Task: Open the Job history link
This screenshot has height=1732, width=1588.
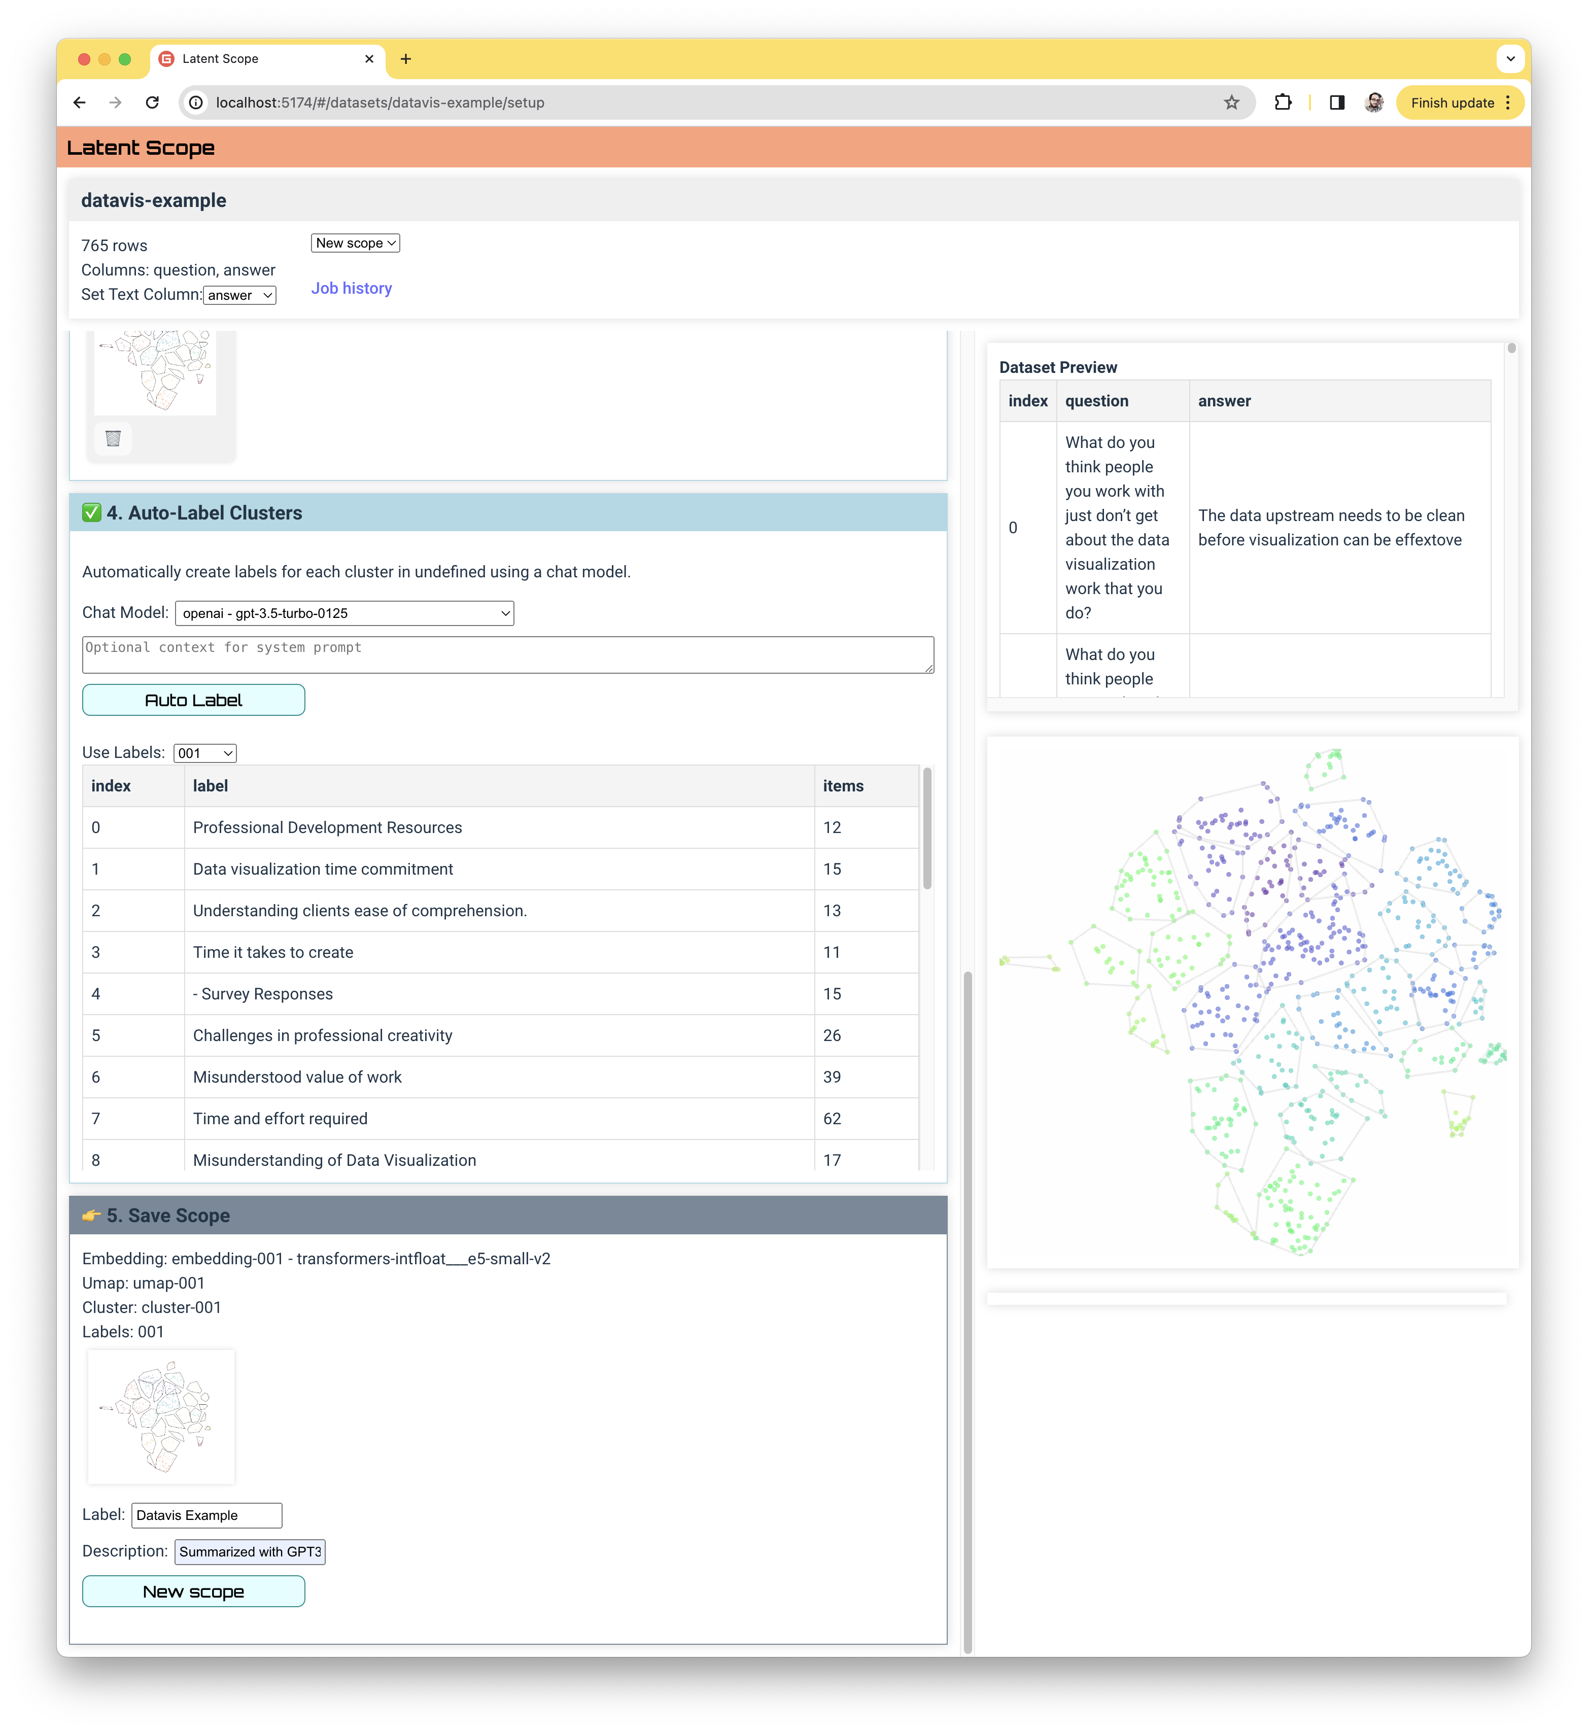Action: coord(352,289)
